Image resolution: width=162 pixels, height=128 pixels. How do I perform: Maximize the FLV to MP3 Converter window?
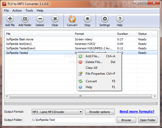tap(144, 3)
